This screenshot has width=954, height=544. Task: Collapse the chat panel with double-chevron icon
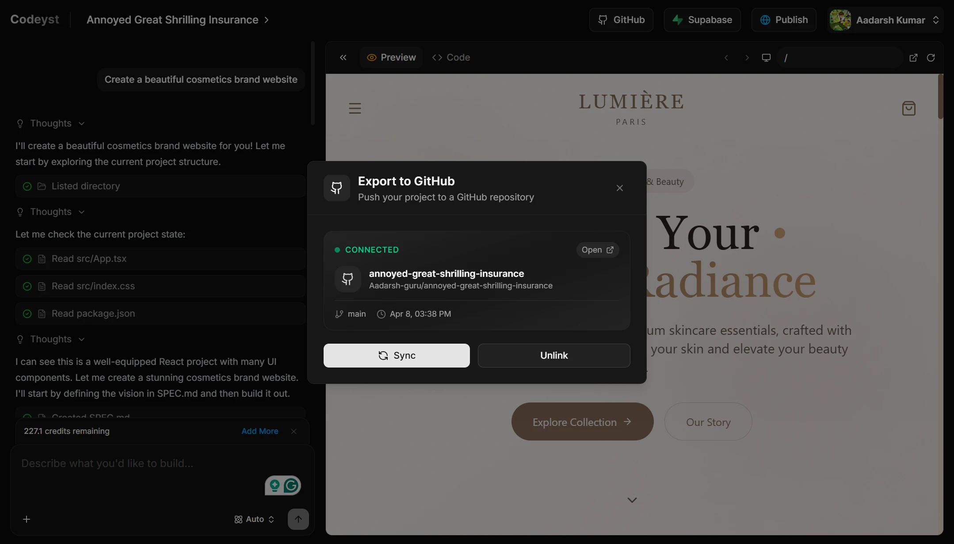pos(343,57)
